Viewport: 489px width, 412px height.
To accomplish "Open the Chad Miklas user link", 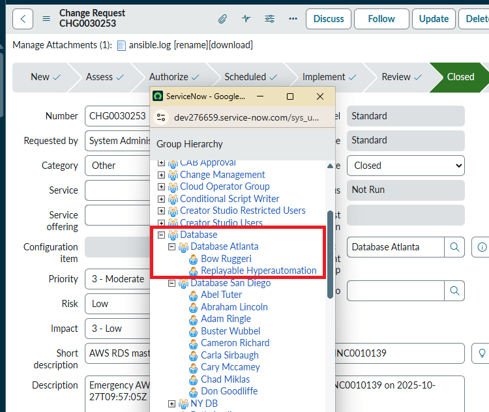I will [225, 379].
